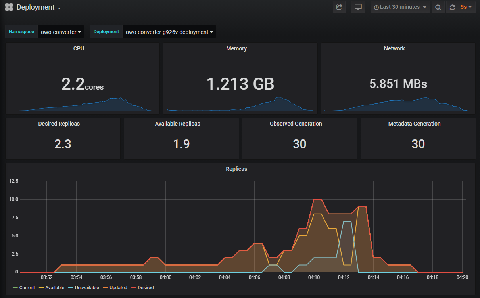This screenshot has height=298, width=480.
Task: Click the 04:20 time axis label
Action: pyautogui.click(x=462, y=277)
